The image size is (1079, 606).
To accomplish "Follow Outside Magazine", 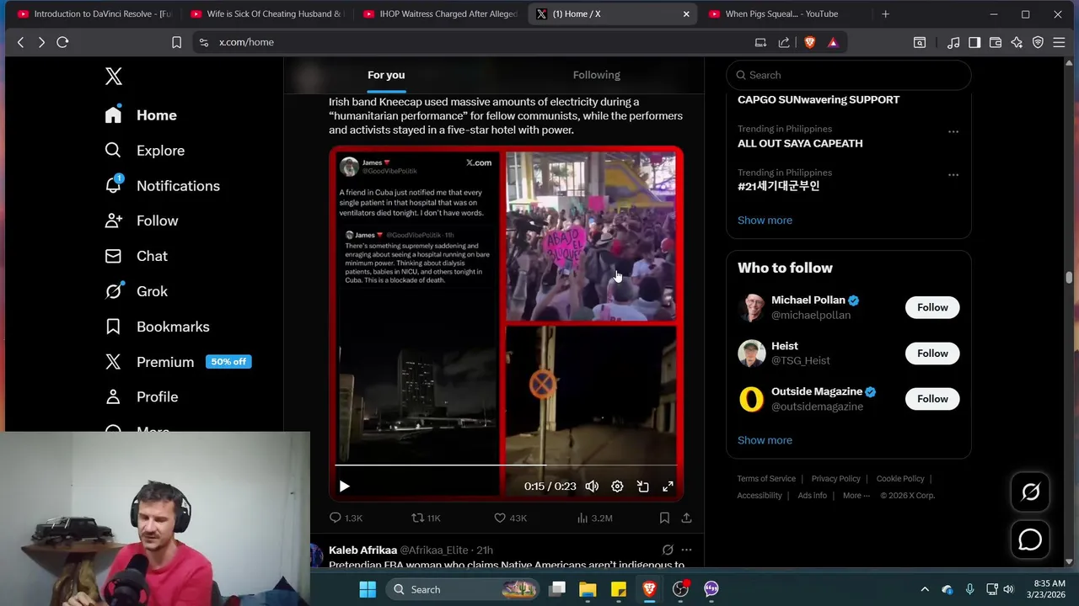I will [x=932, y=399].
